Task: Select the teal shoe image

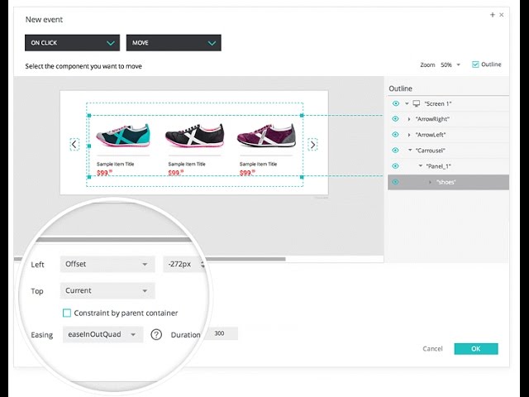Action: [x=123, y=136]
